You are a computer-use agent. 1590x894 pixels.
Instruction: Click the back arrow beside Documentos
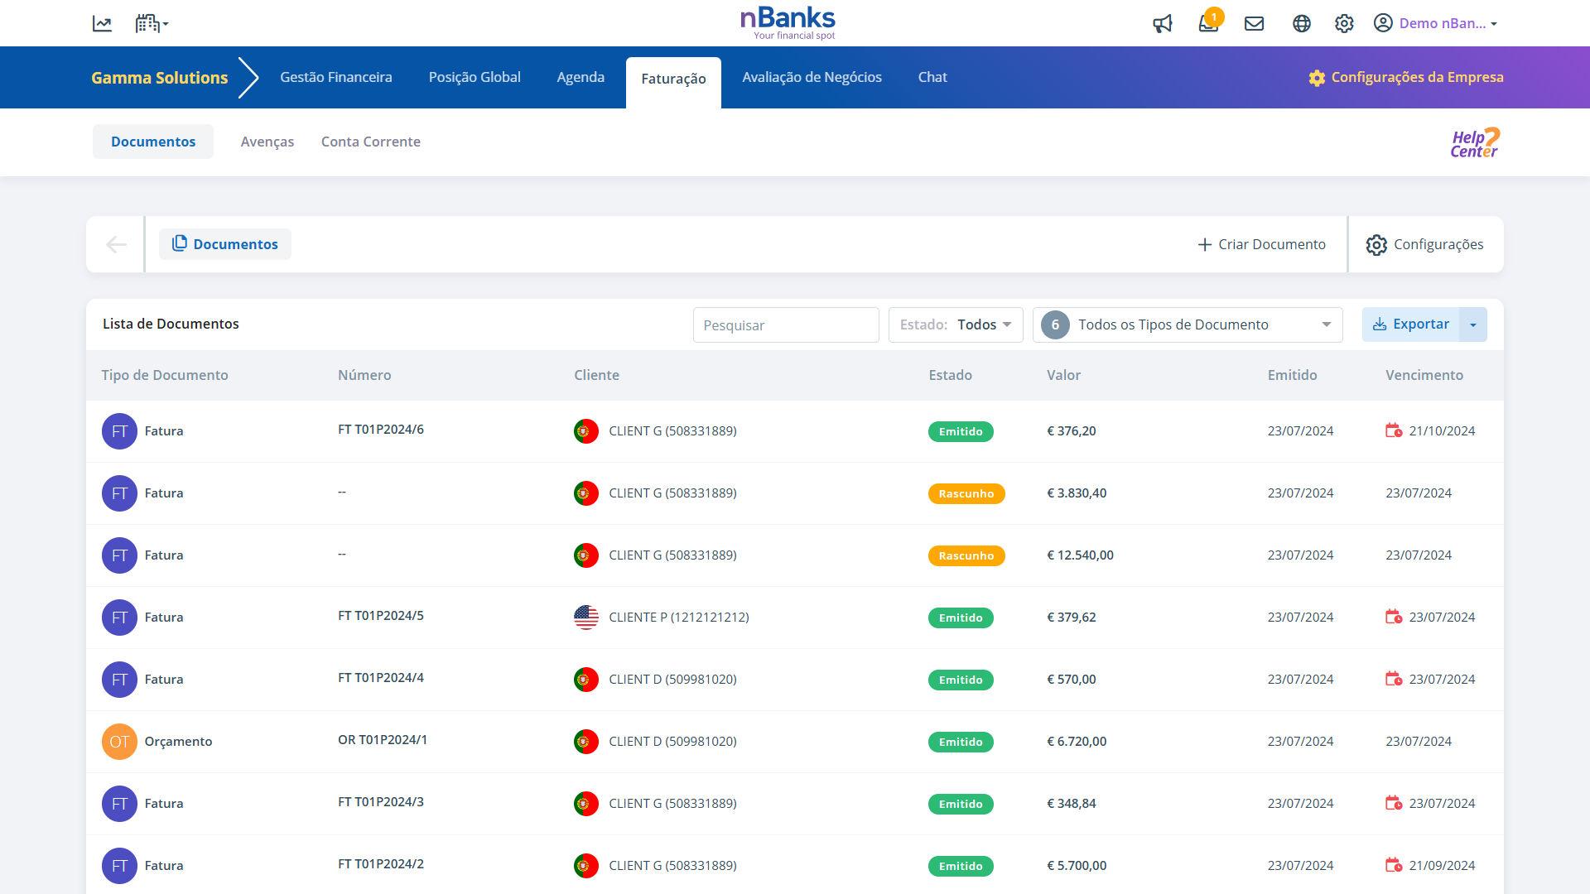click(x=116, y=244)
